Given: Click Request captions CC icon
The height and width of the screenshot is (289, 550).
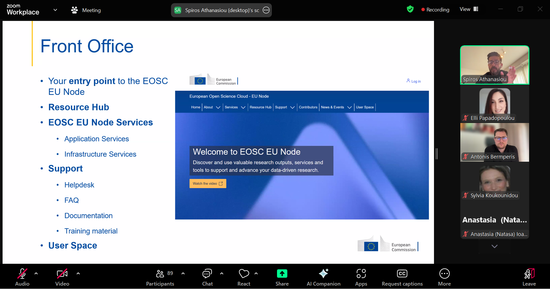Looking at the screenshot, I should [402, 274].
